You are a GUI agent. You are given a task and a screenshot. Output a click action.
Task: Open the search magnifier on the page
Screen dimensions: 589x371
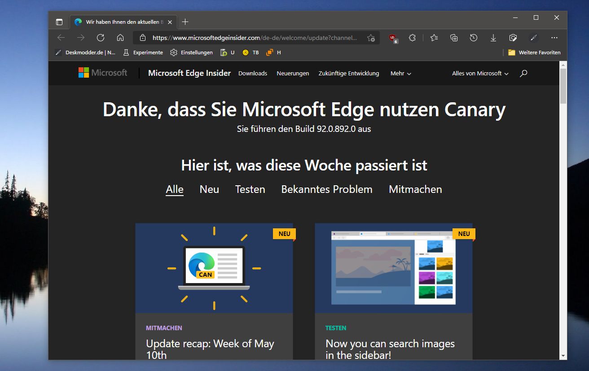523,73
